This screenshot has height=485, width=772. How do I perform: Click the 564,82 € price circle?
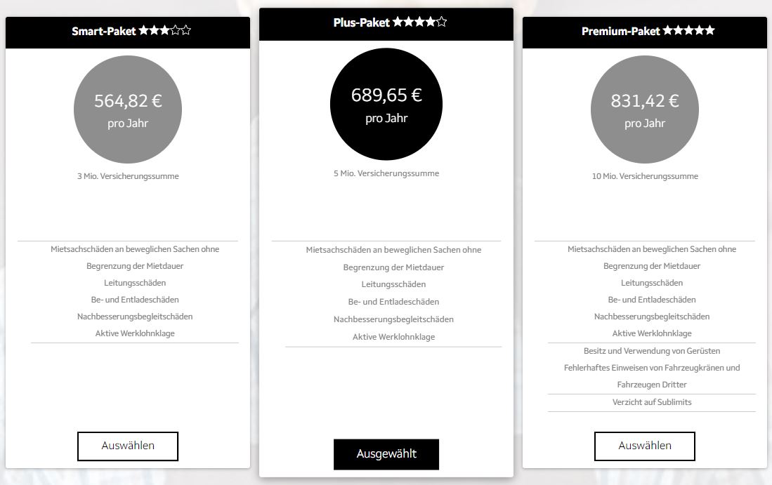(128, 109)
